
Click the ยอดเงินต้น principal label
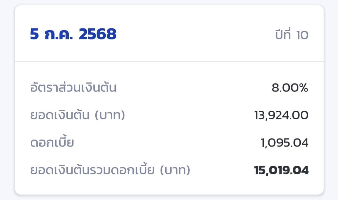[x=78, y=115]
